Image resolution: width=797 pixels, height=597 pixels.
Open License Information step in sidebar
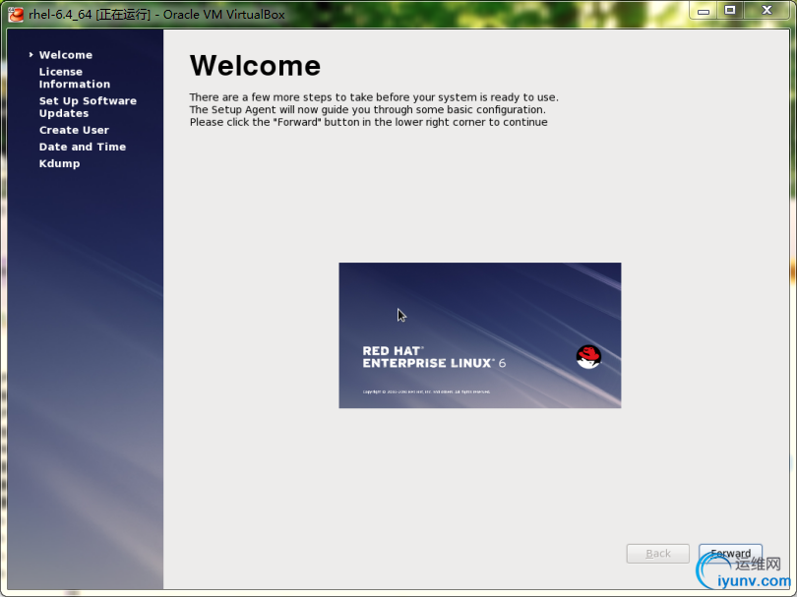pyautogui.click(x=74, y=78)
